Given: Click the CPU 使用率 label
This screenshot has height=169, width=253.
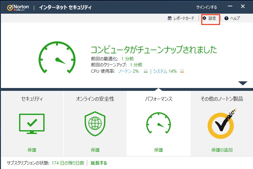Looking at the screenshot, I should [103, 71].
